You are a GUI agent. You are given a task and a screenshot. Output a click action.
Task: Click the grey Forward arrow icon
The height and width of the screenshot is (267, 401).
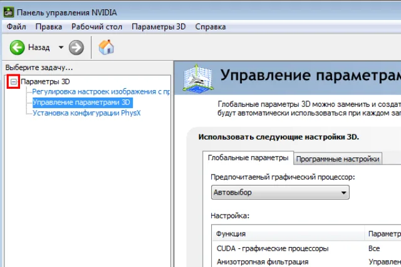(76, 48)
